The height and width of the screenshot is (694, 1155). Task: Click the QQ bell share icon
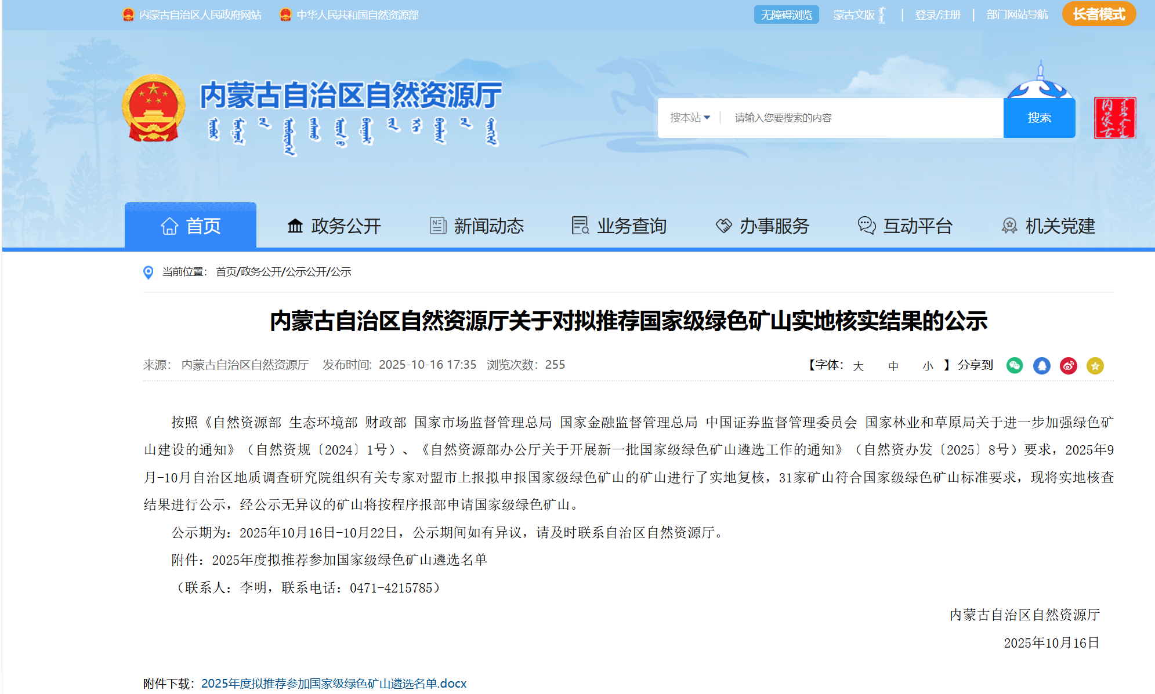[x=1041, y=365]
